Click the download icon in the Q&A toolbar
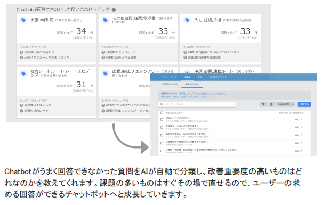The height and width of the screenshot is (205, 322). tap(271, 104)
